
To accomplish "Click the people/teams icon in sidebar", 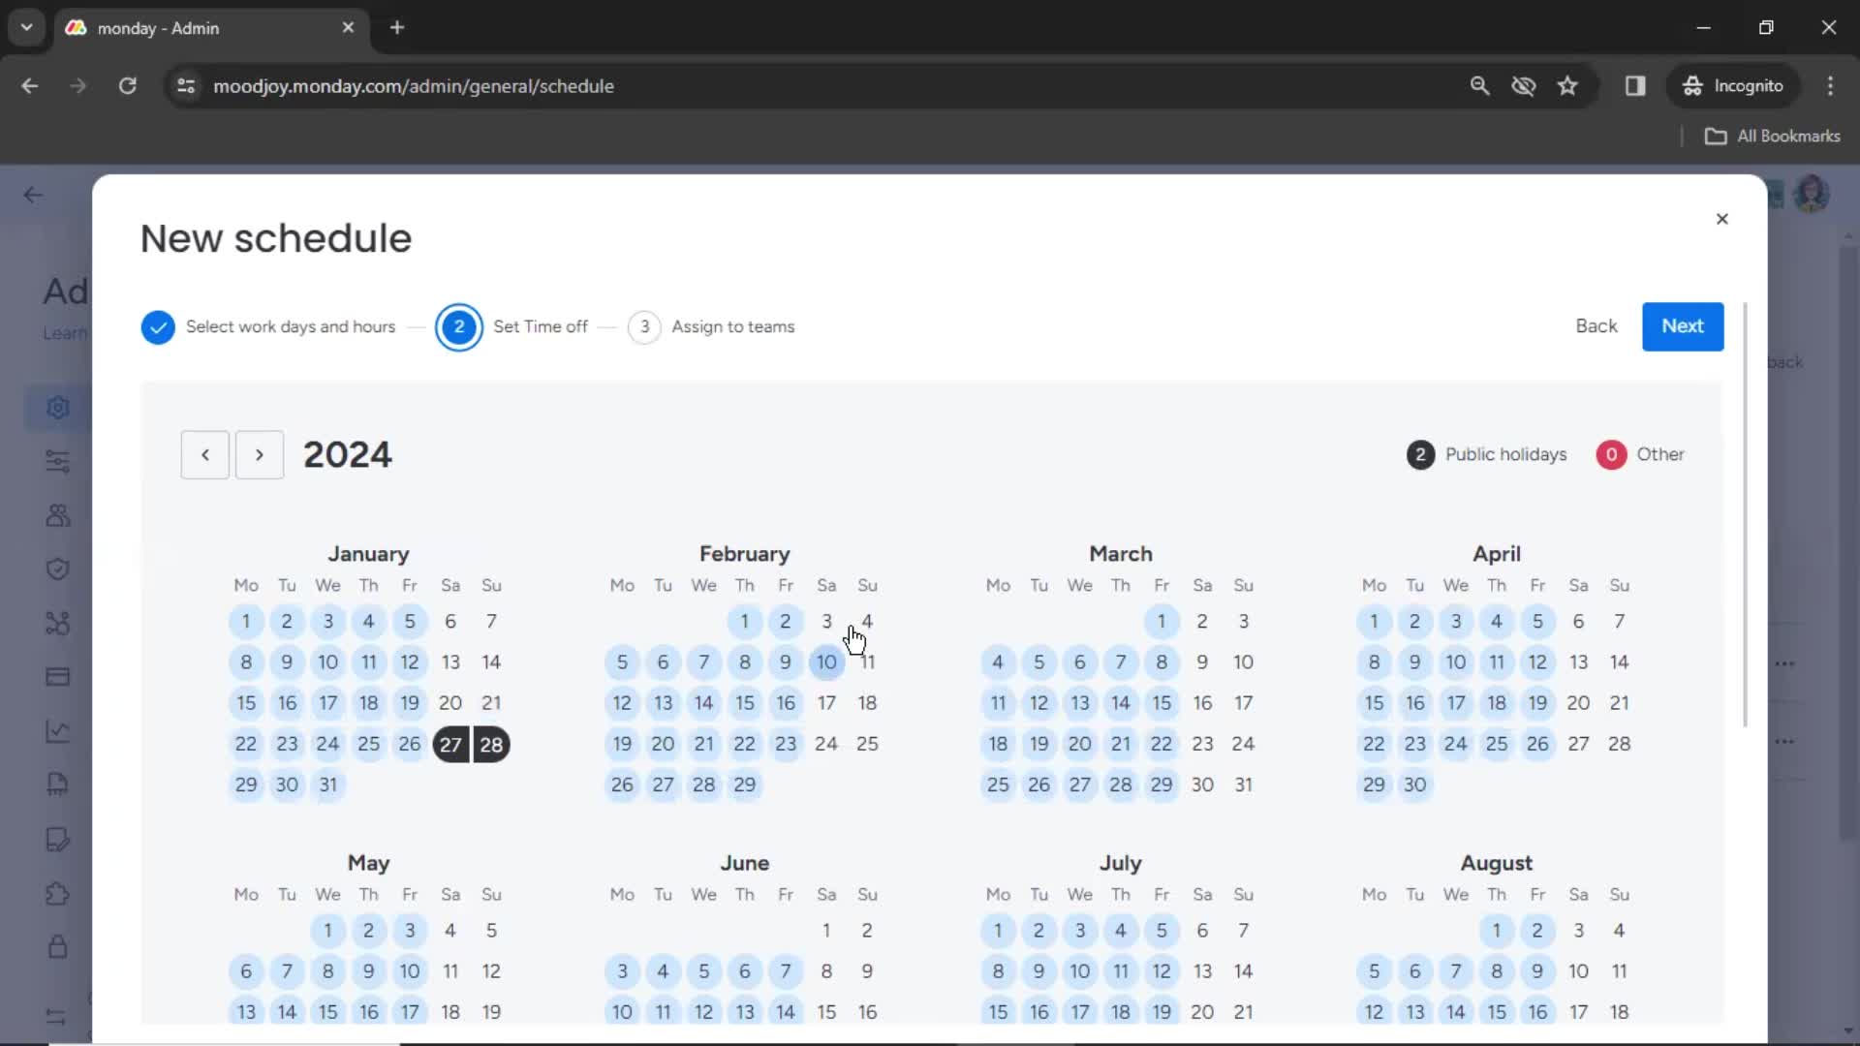I will [x=57, y=514].
